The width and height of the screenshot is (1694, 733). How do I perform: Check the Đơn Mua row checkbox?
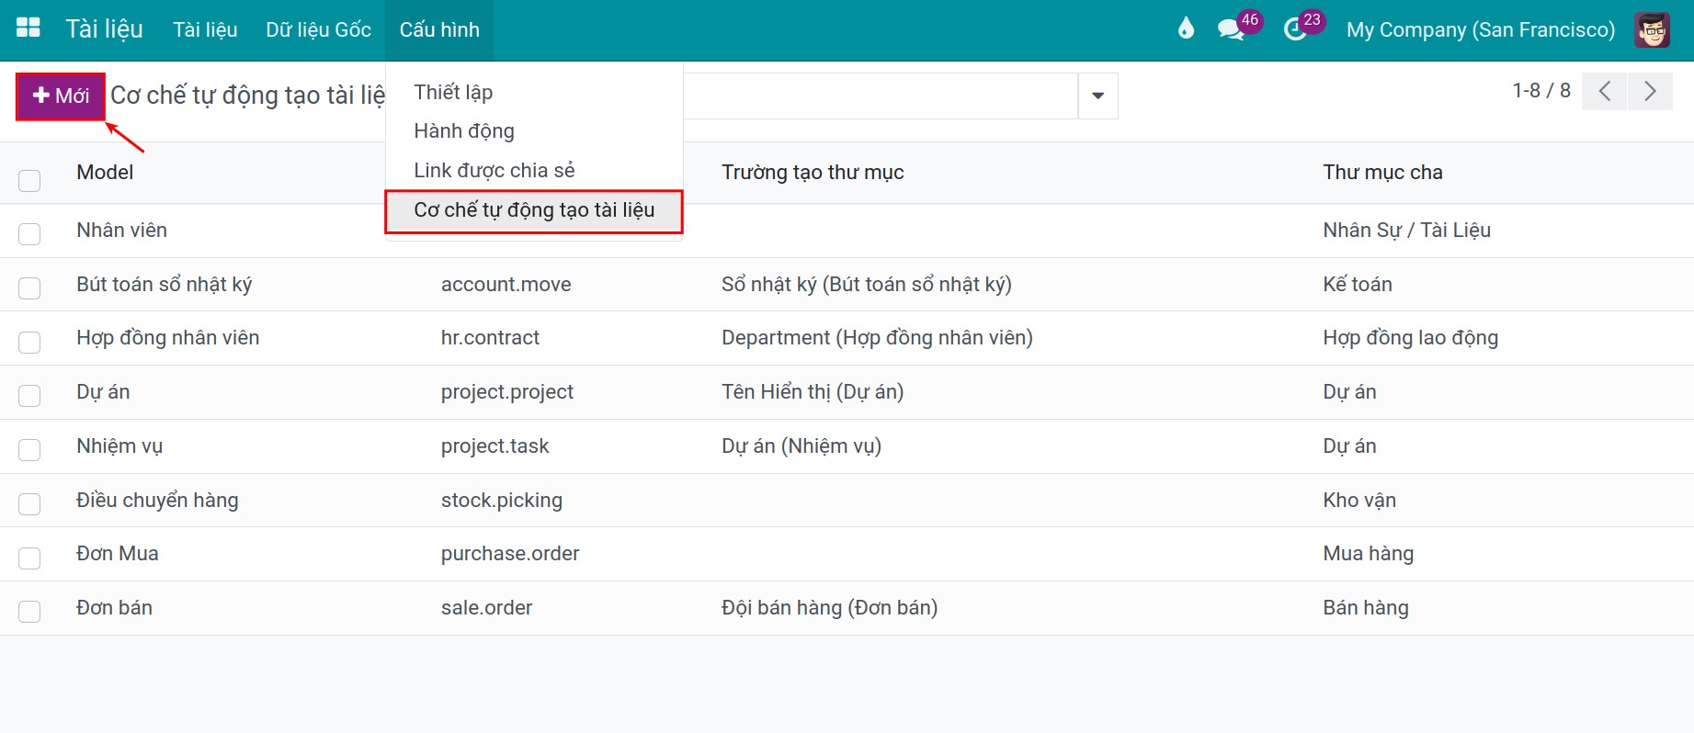[29, 558]
